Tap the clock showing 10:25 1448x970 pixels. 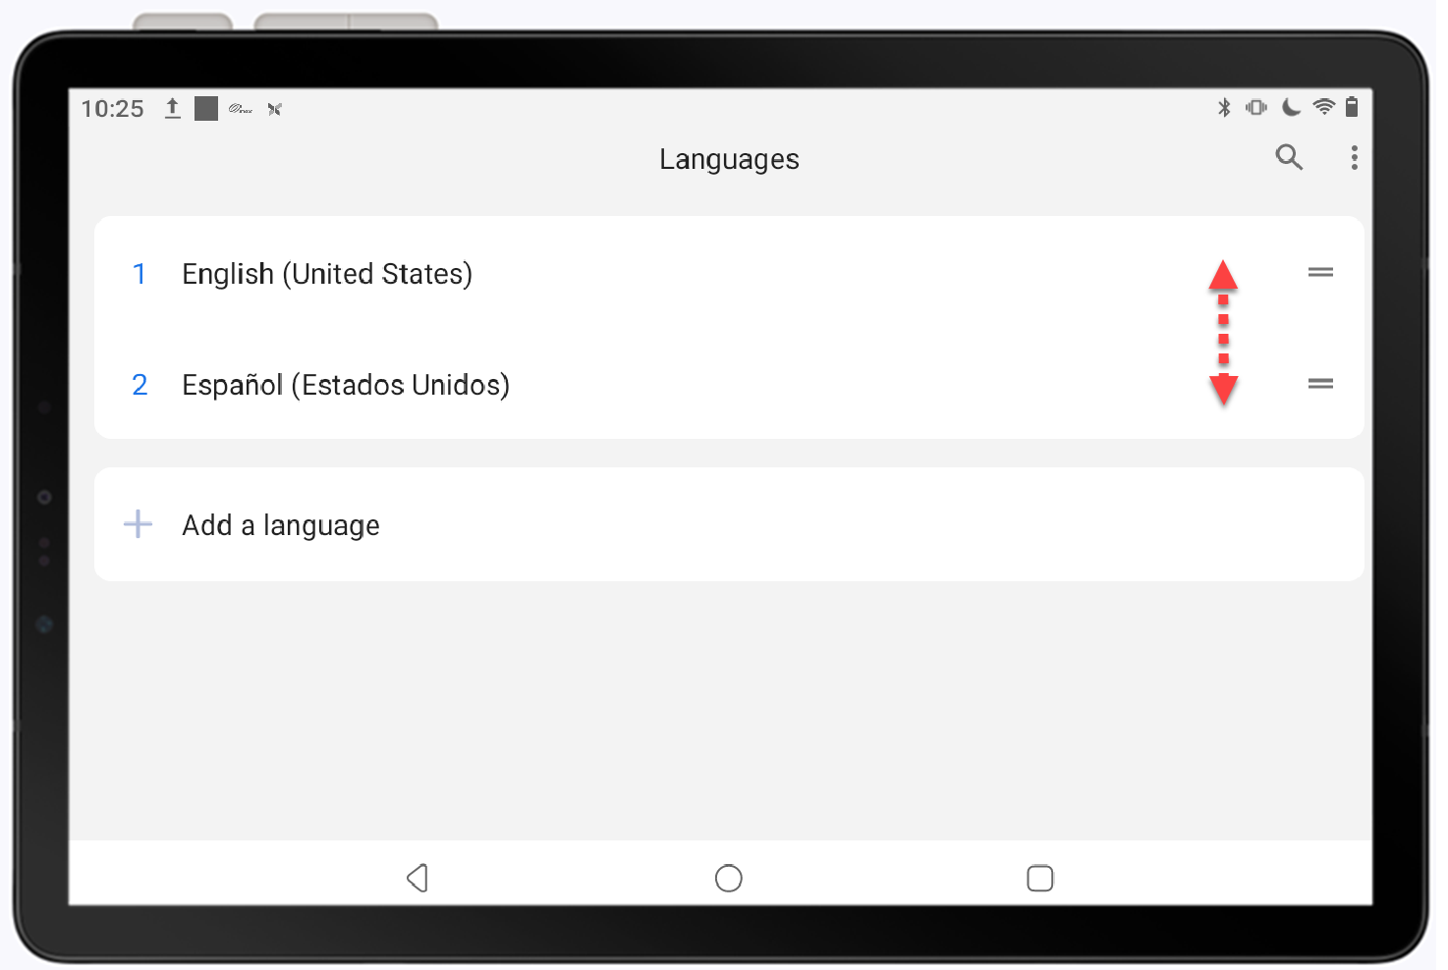coord(112,108)
